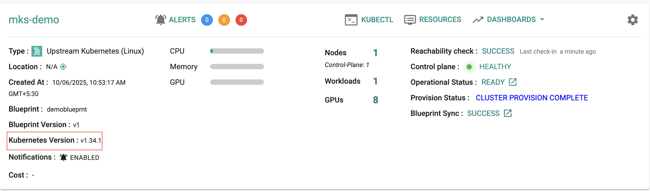Screen dimensions: 650x191
Task: Click the alerts bell icon
Action: coord(160,20)
